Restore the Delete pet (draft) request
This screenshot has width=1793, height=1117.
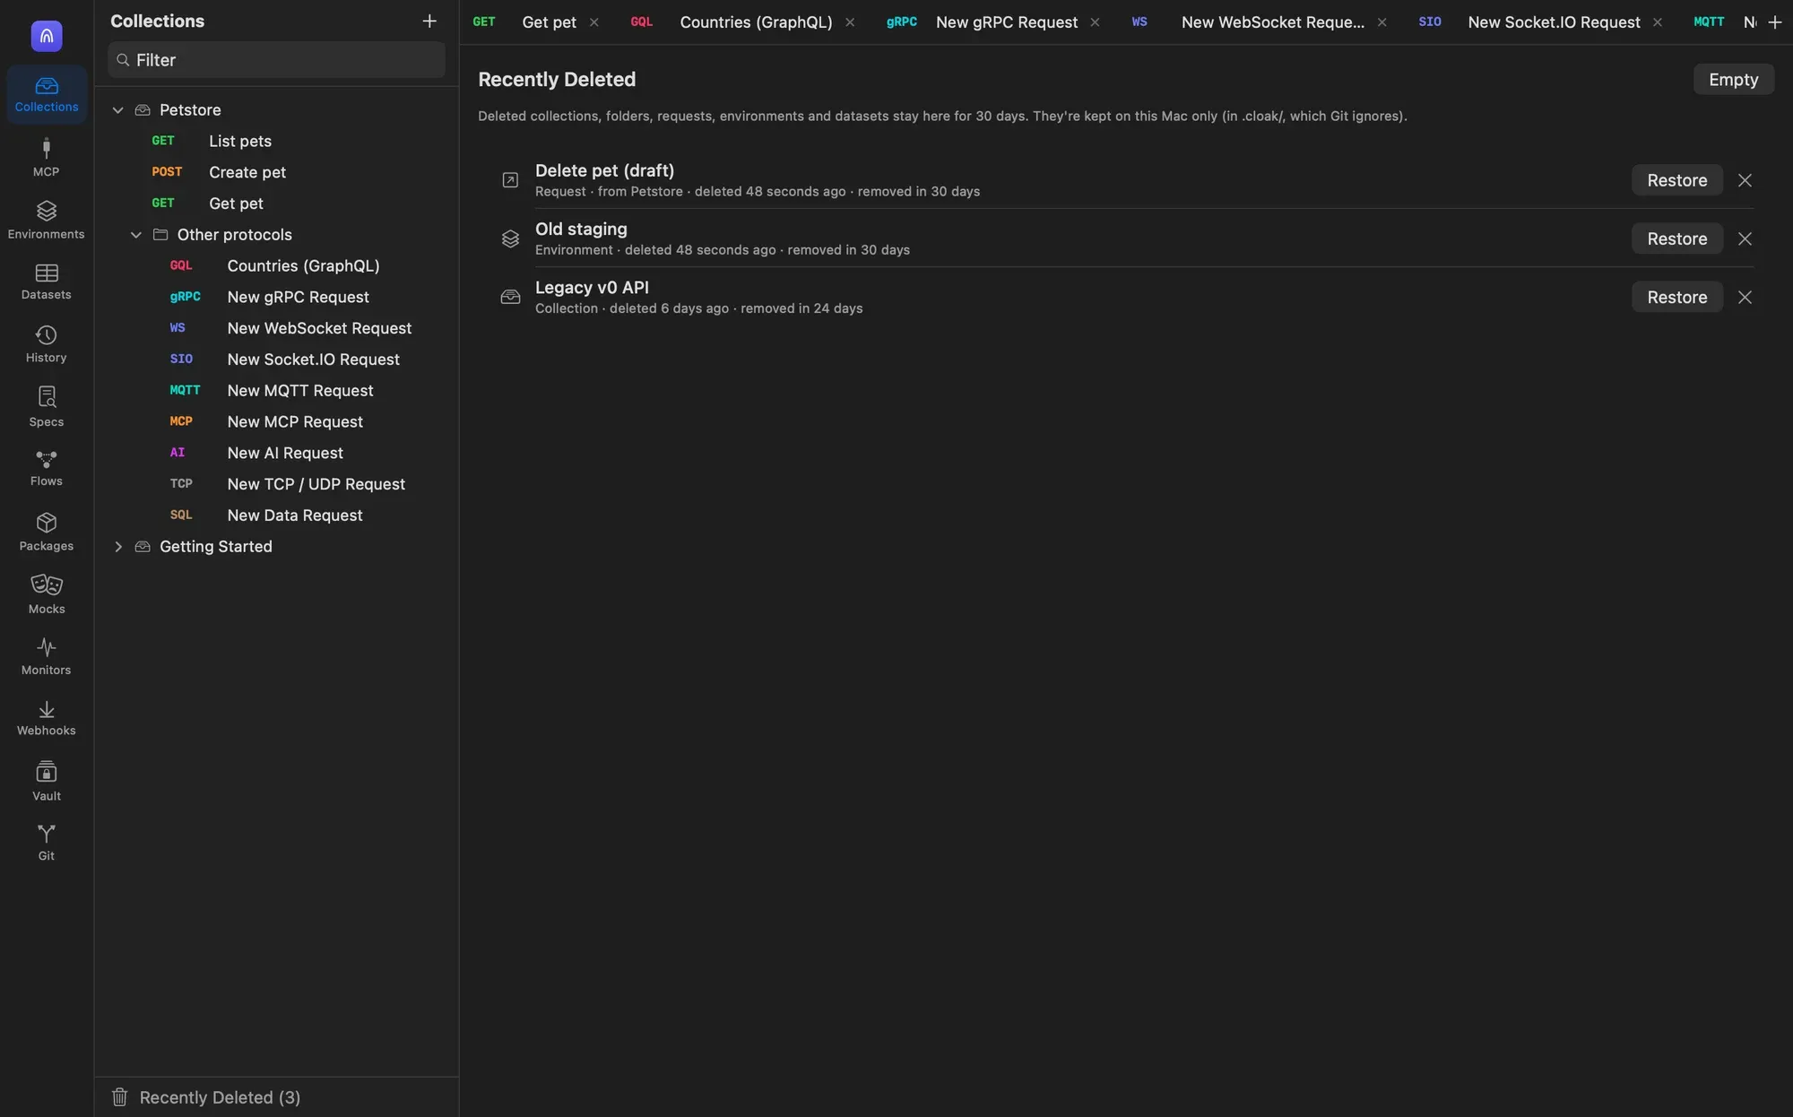click(1676, 180)
